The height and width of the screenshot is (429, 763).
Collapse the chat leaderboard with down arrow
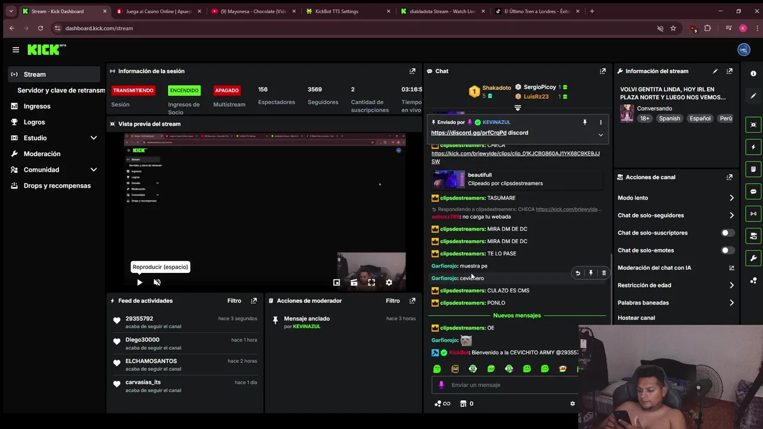(517, 108)
